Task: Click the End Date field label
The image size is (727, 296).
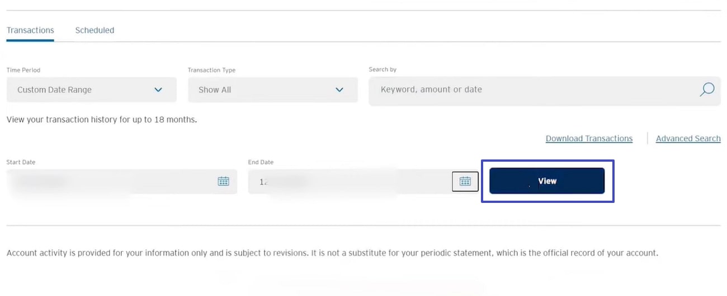Action: point(261,162)
